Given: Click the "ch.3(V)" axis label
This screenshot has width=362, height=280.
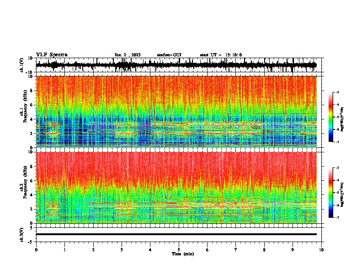Looking at the screenshot, I should click(22, 235).
